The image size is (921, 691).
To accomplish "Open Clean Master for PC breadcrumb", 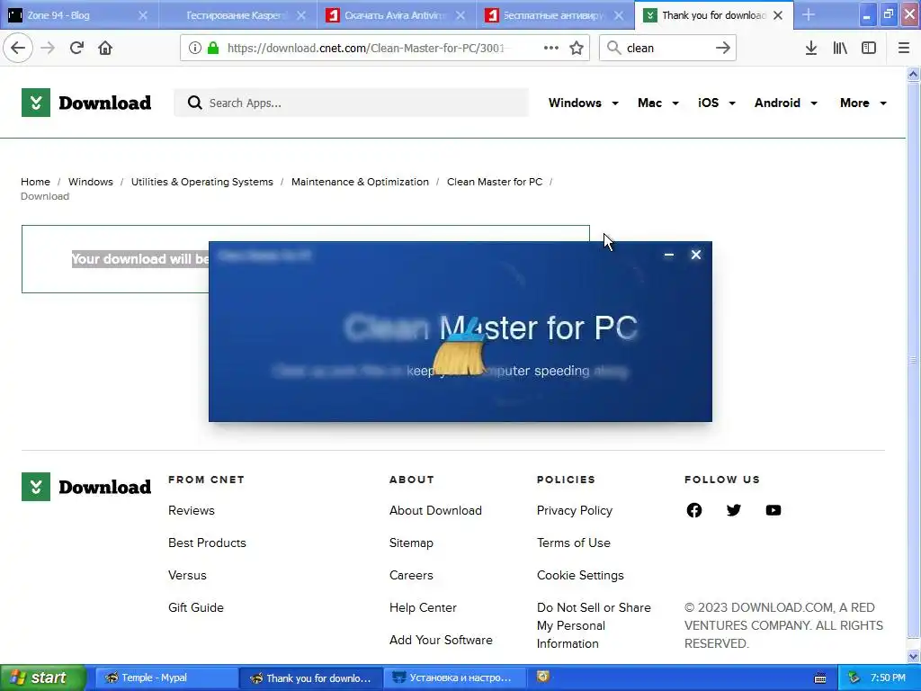I will [495, 182].
